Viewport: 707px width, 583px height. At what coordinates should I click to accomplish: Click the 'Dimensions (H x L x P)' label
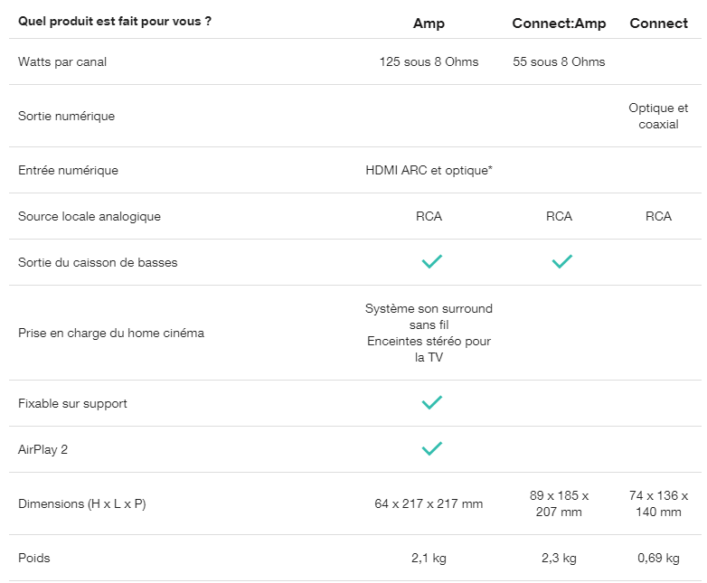(x=82, y=503)
